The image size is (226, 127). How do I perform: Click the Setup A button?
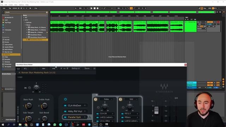[x=76, y=68]
